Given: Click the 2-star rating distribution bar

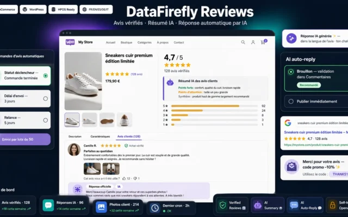Looking at the screenshot, I should click(x=214, y=120).
